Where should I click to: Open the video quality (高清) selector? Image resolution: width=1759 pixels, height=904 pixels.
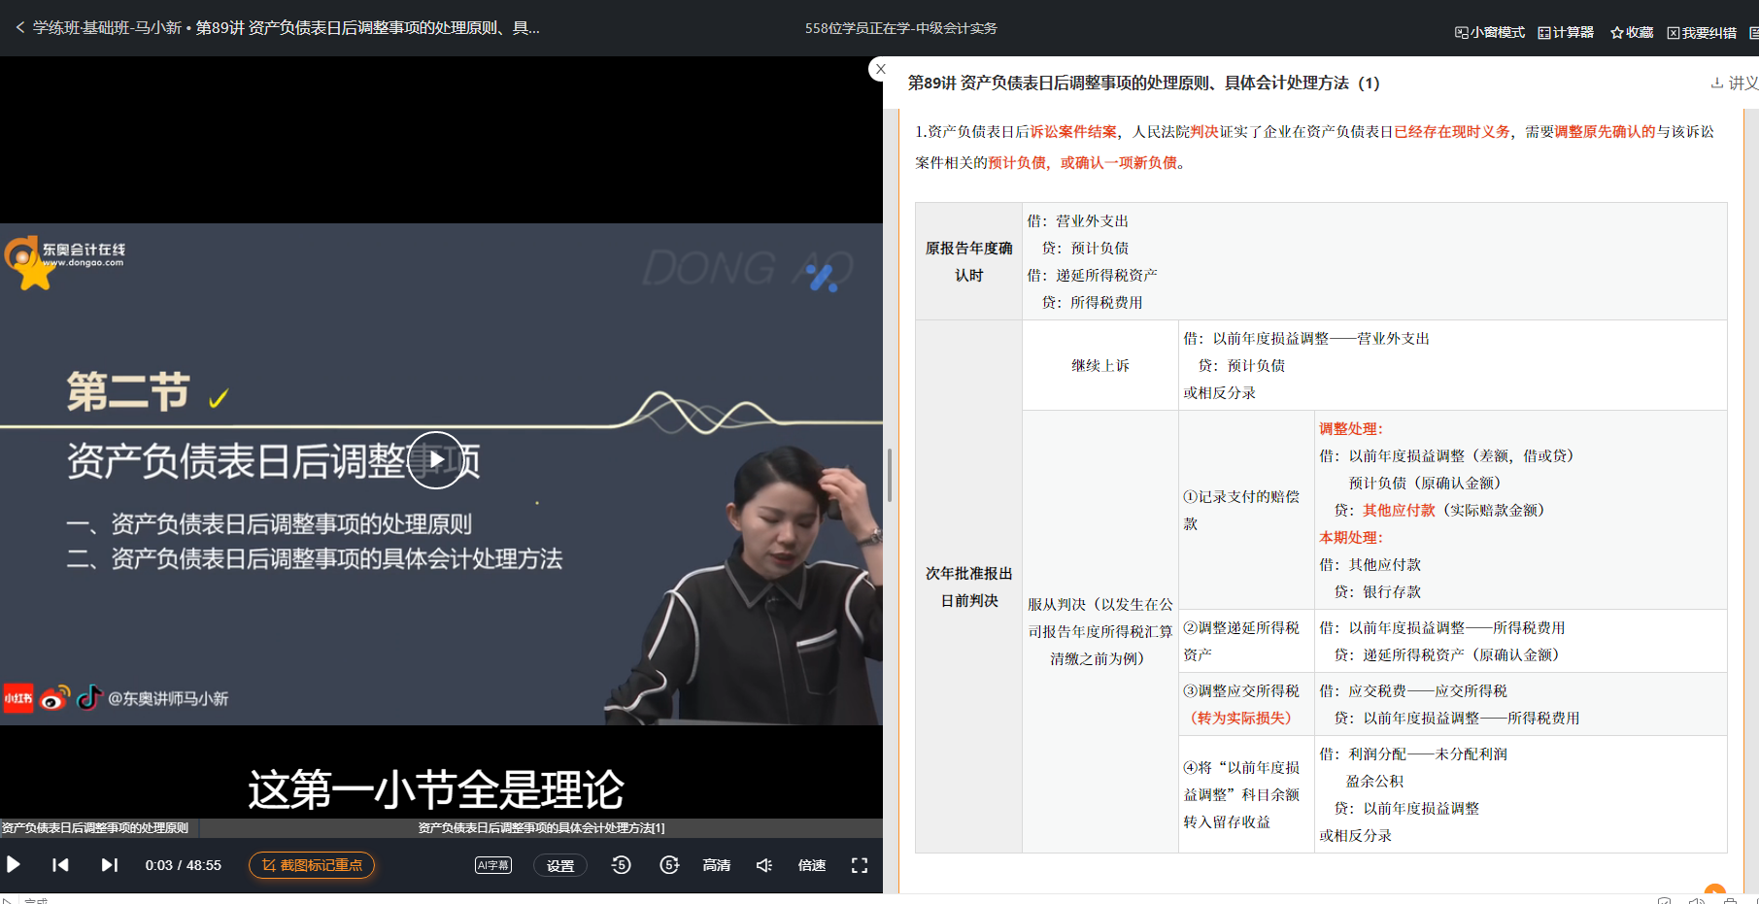(716, 864)
